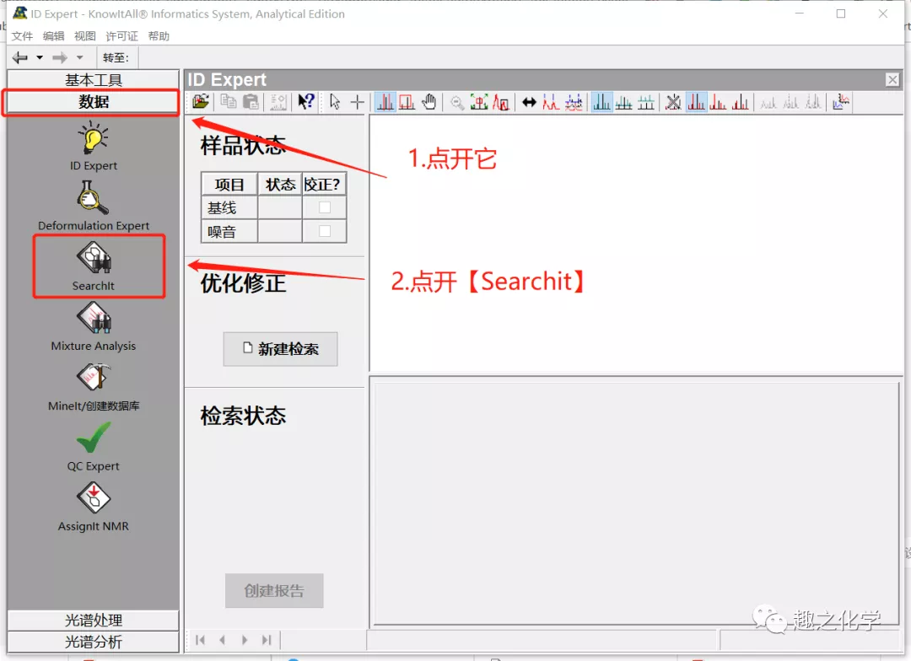Open the Mixture Analysis tool
The height and width of the screenshot is (661, 911).
tap(93, 326)
